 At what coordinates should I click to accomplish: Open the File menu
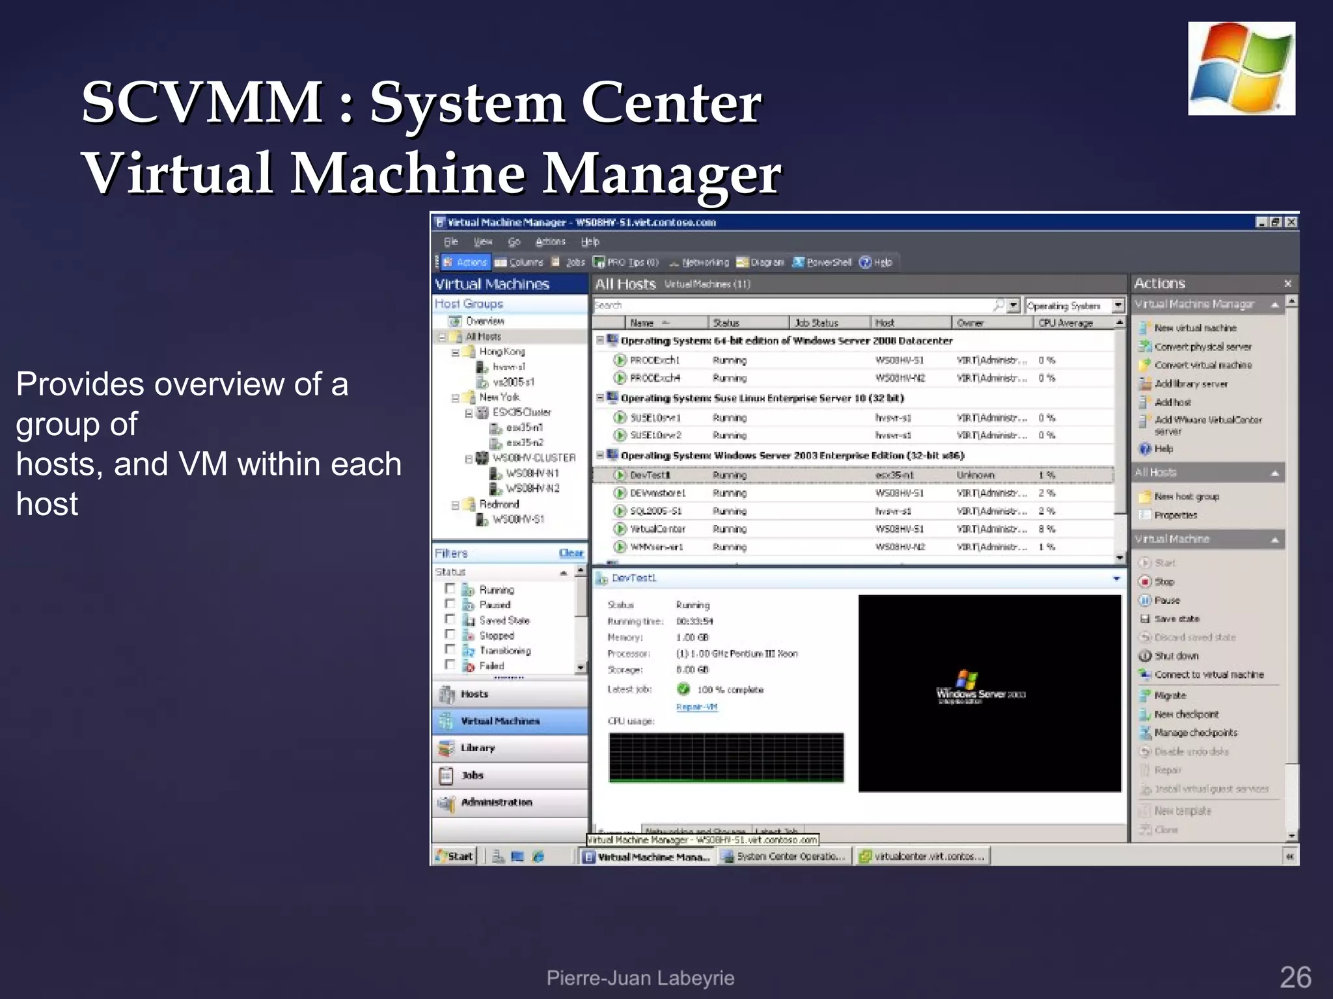coord(450,242)
